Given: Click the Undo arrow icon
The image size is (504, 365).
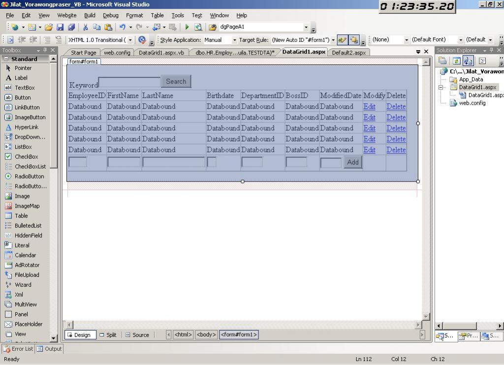Looking at the screenshot, I should click(x=122, y=28).
